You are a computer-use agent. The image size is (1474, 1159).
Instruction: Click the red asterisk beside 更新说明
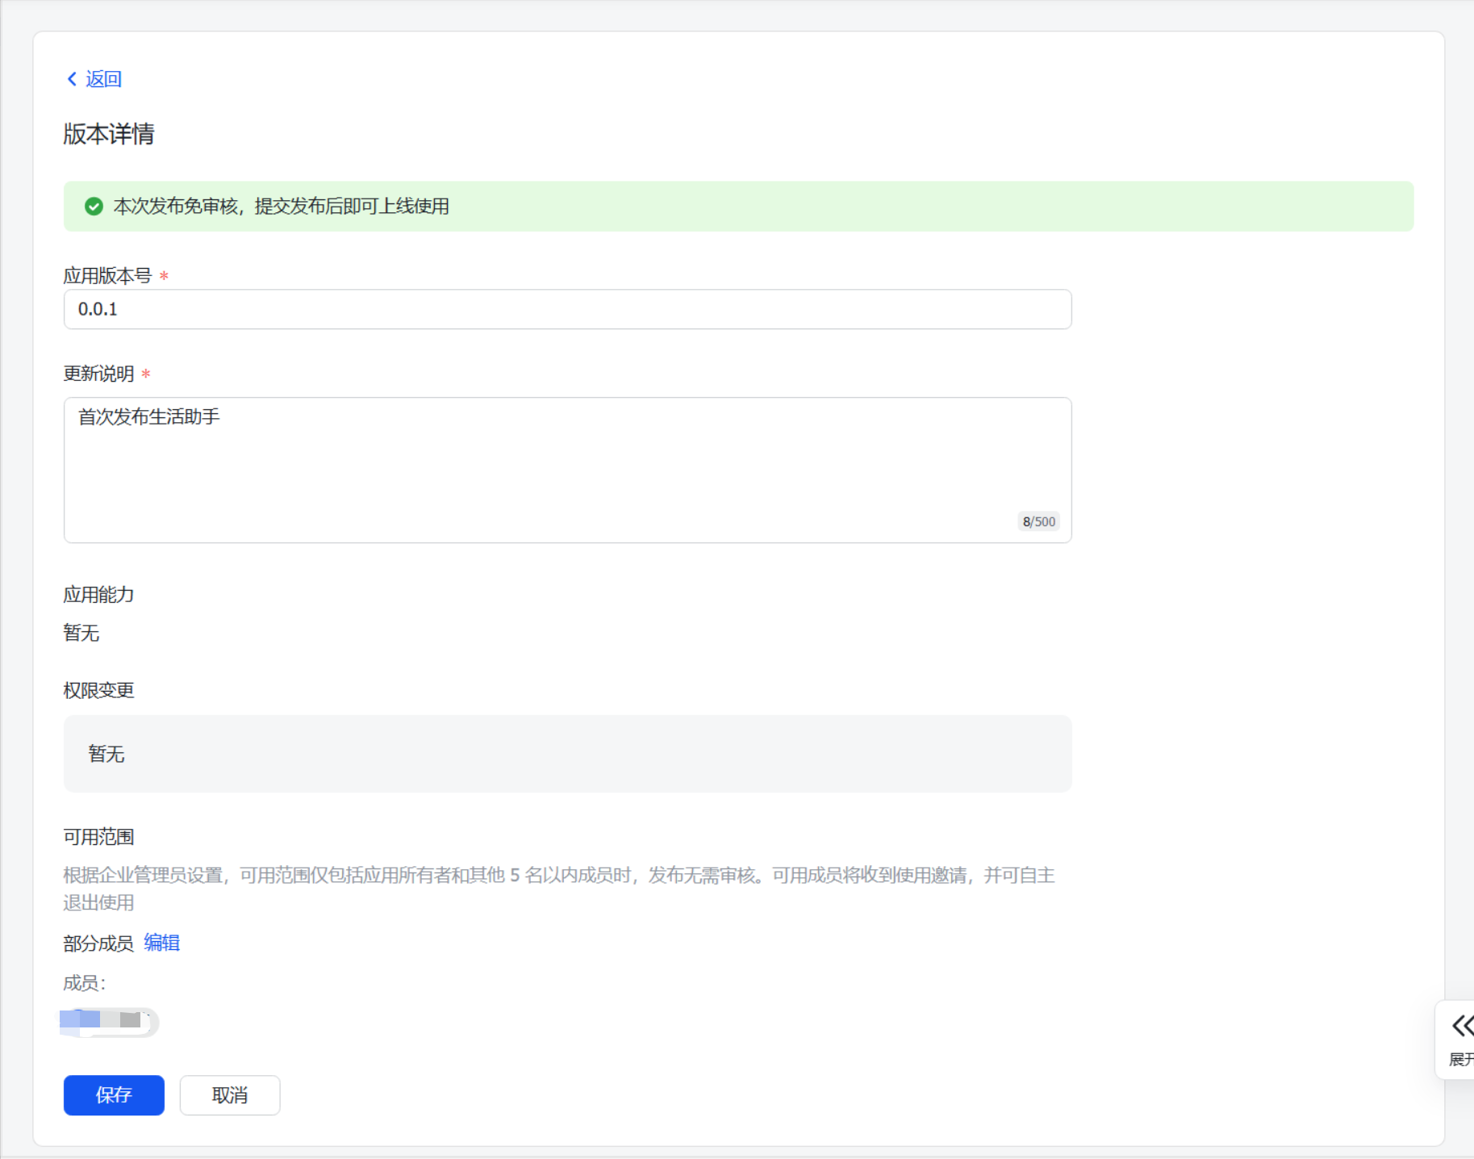pyautogui.click(x=146, y=374)
